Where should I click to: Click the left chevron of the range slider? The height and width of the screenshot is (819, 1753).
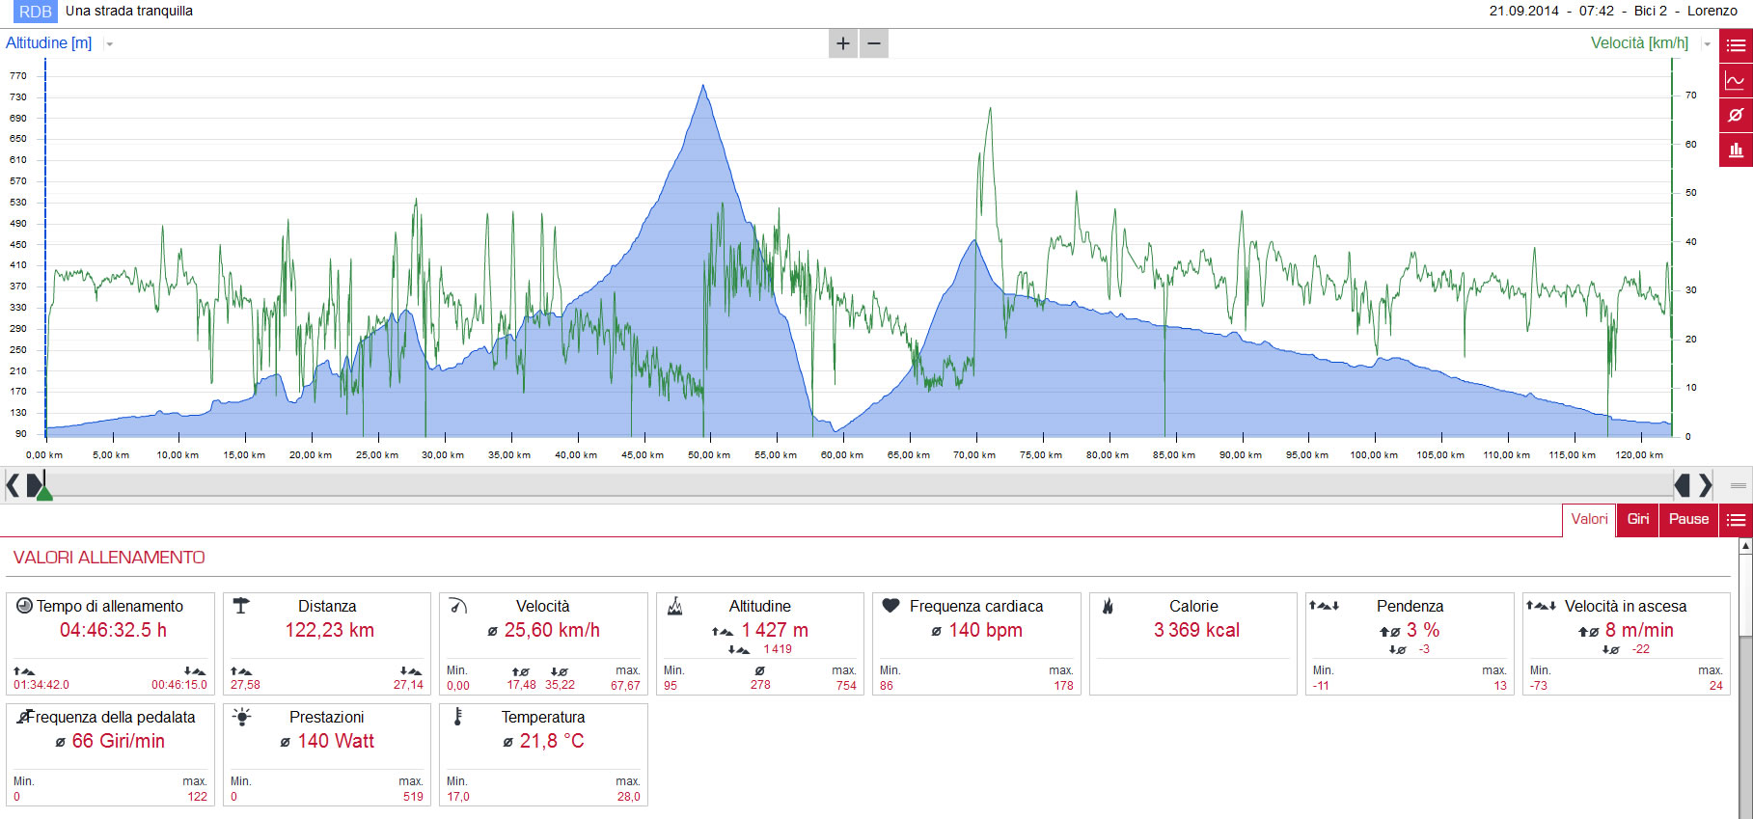pyautogui.click(x=13, y=485)
